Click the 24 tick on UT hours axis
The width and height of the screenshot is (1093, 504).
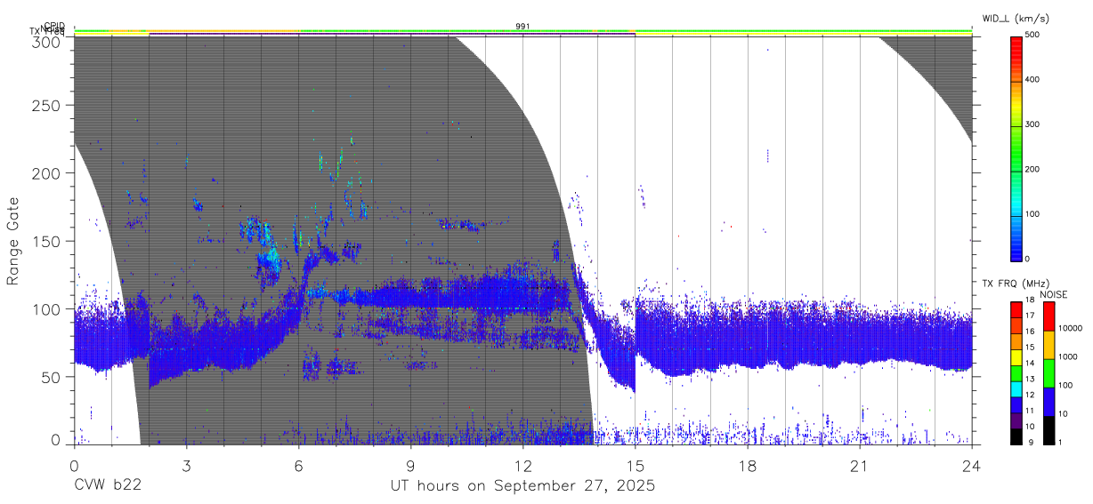coord(971,467)
